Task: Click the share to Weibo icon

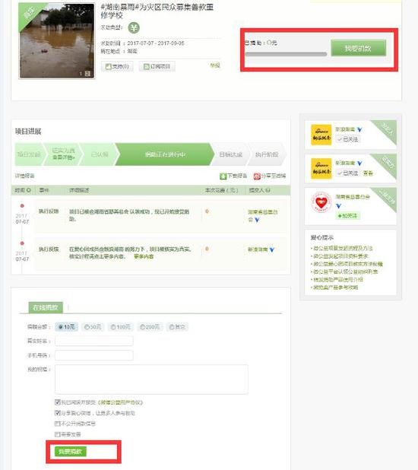Action: (x=257, y=176)
